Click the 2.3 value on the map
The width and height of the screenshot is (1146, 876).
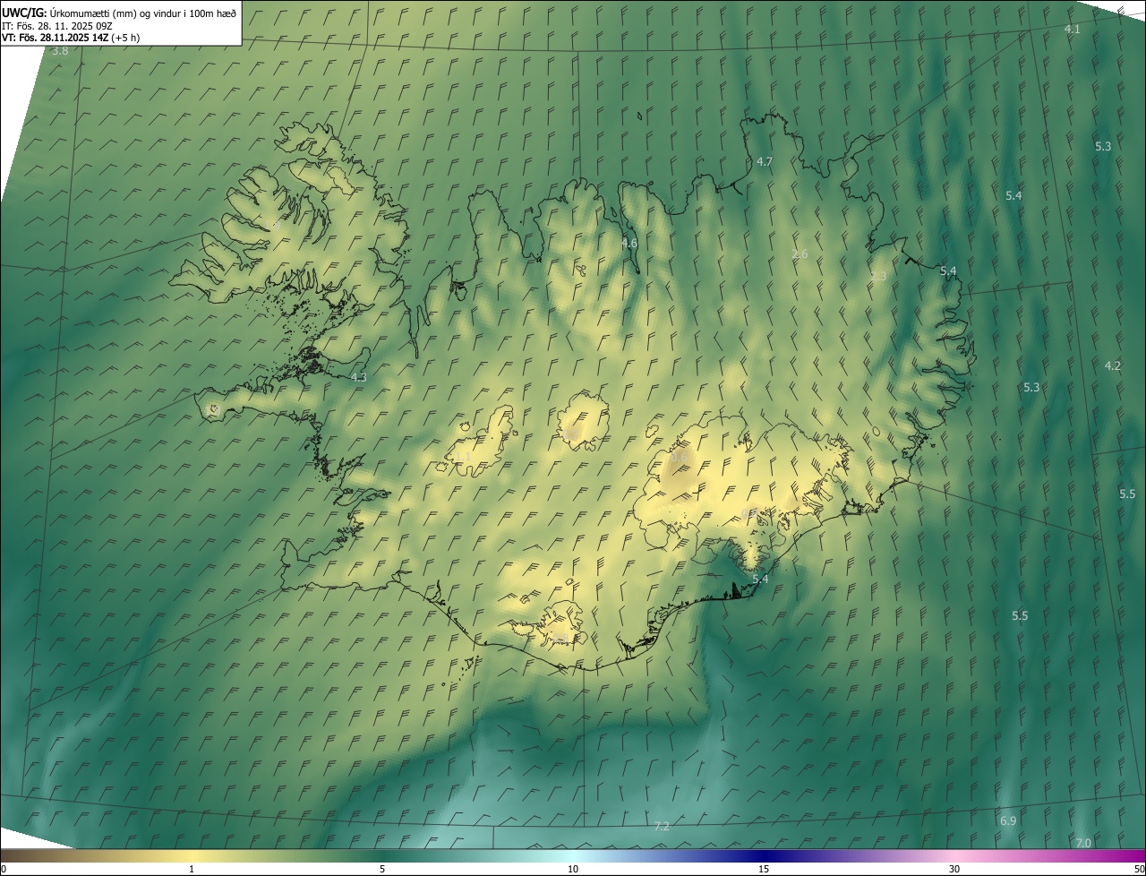(x=877, y=277)
